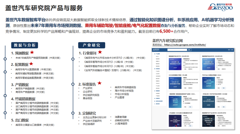The image size is (240, 134).
Task: Click 商用车产销量数据 bullet
Action: tap(30, 92)
